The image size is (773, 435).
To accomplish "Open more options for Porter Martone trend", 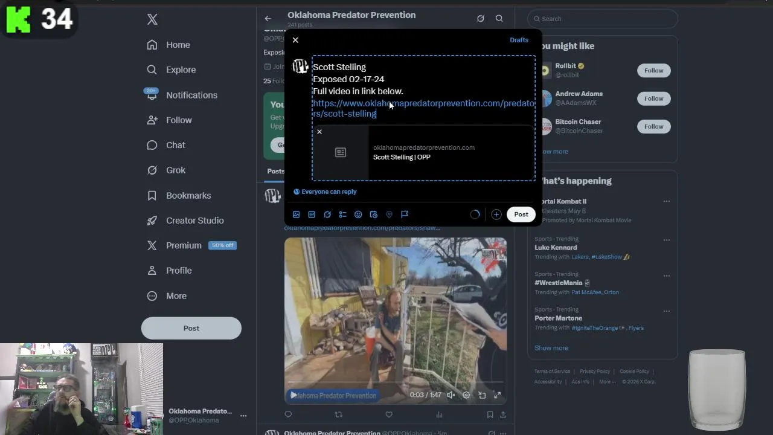I will [x=667, y=311].
